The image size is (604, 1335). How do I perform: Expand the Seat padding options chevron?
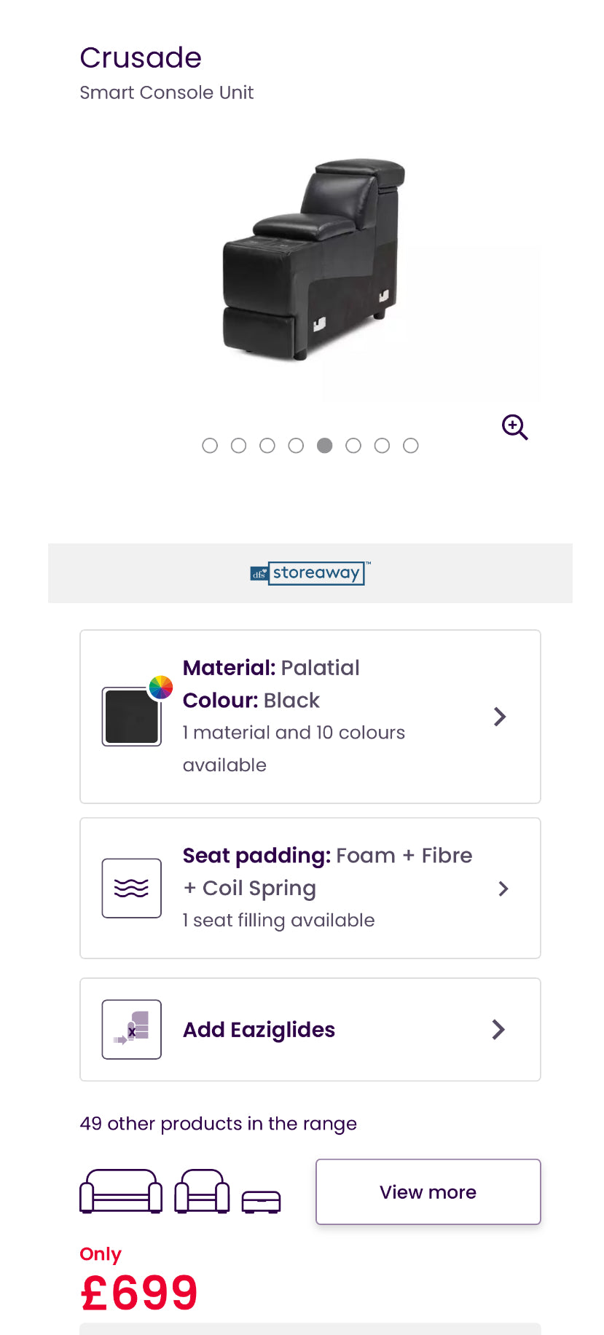point(503,889)
